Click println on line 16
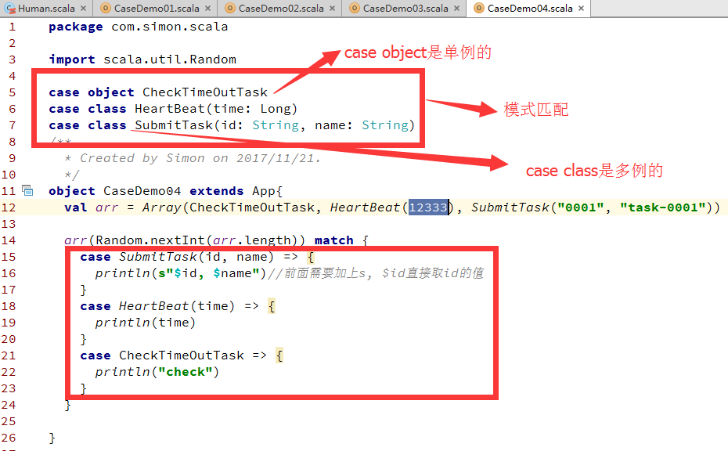The width and height of the screenshot is (728, 451). click(123, 273)
